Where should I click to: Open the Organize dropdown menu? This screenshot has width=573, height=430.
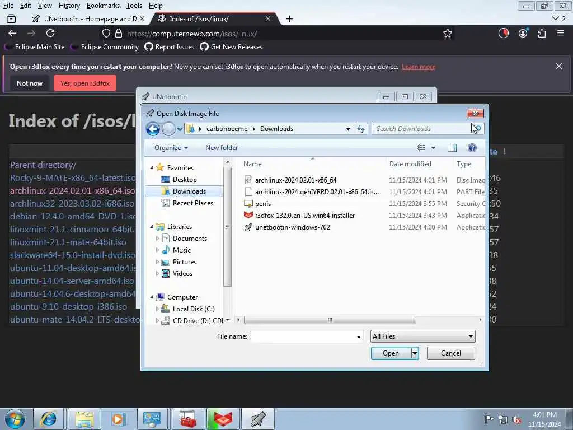[171, 148]
